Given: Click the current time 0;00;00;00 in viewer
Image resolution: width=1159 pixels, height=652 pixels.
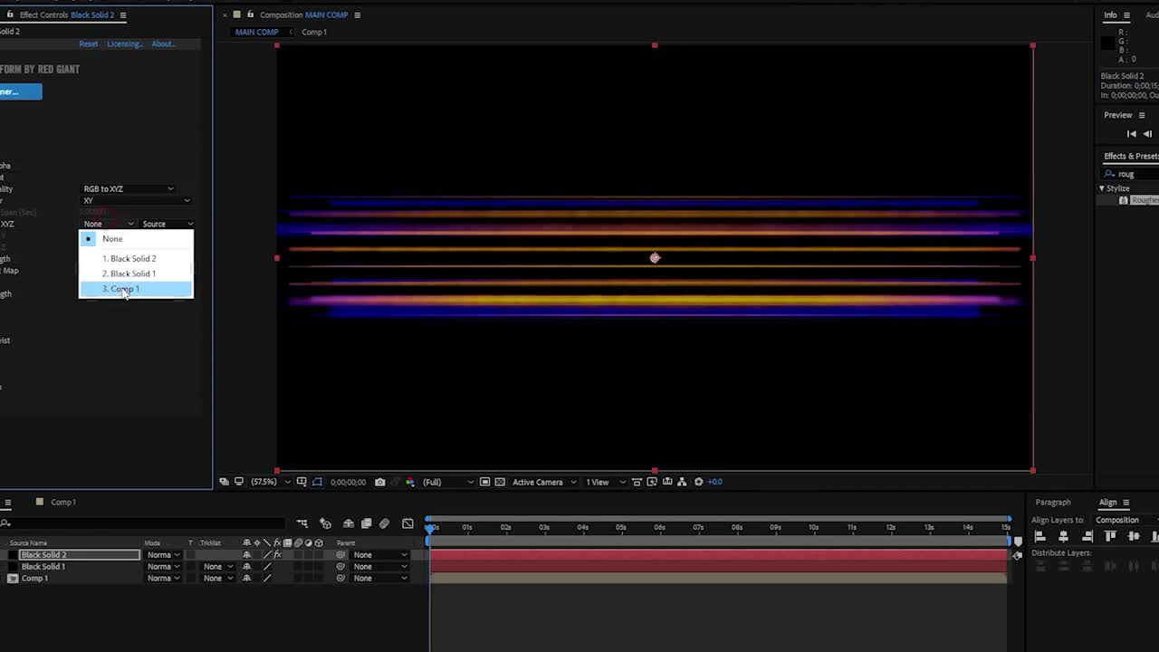Looking at the screenshot, I should tap(349, 482).
